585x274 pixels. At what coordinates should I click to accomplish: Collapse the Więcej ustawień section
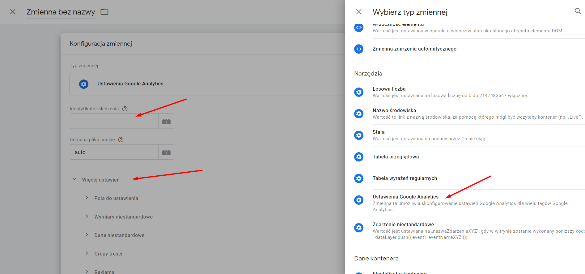click(74, 179)
